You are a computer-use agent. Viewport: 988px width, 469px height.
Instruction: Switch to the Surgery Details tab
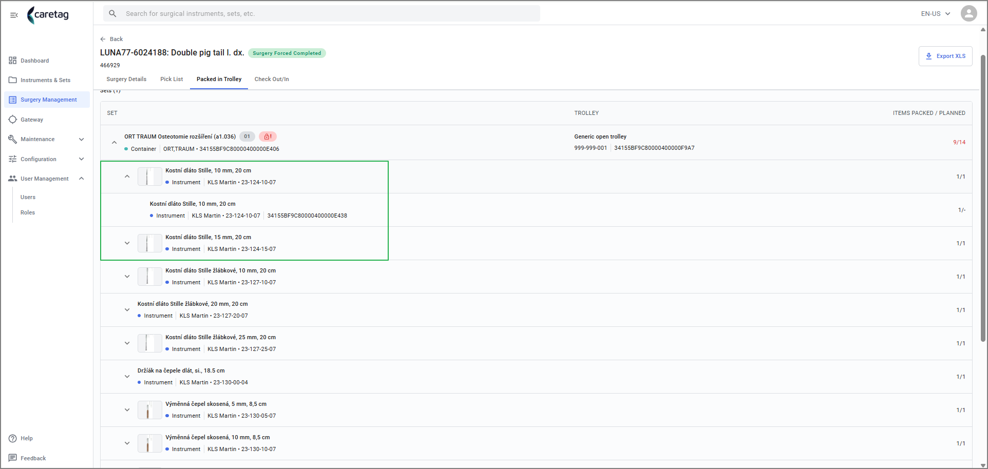click(x=126, y=79)
